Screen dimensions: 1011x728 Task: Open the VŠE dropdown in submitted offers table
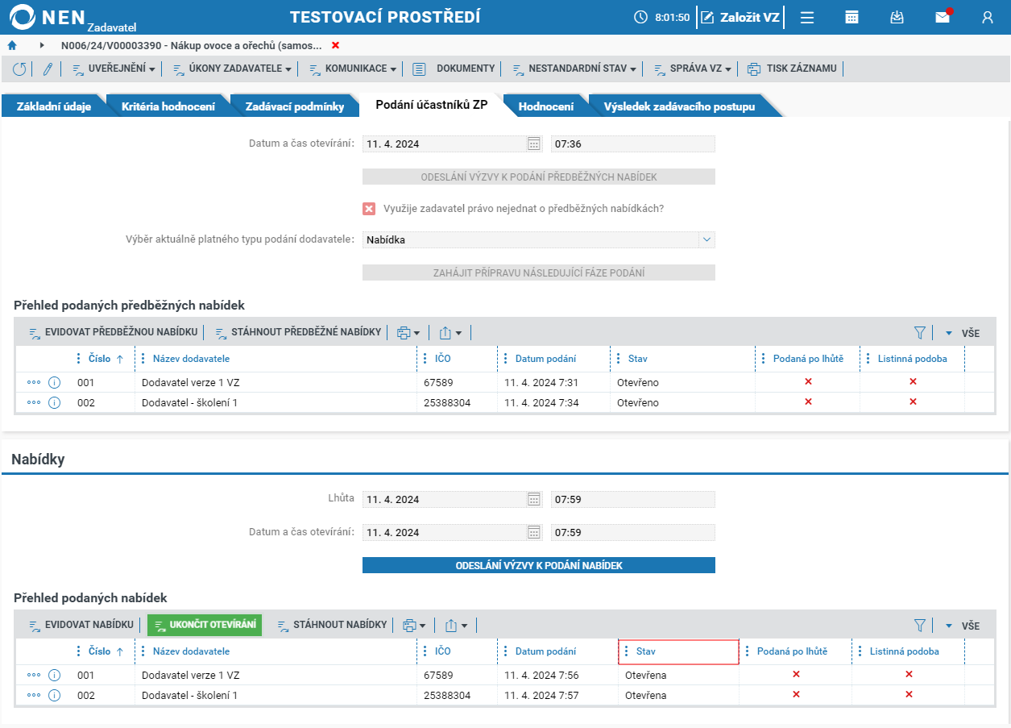tap(963, 626)
